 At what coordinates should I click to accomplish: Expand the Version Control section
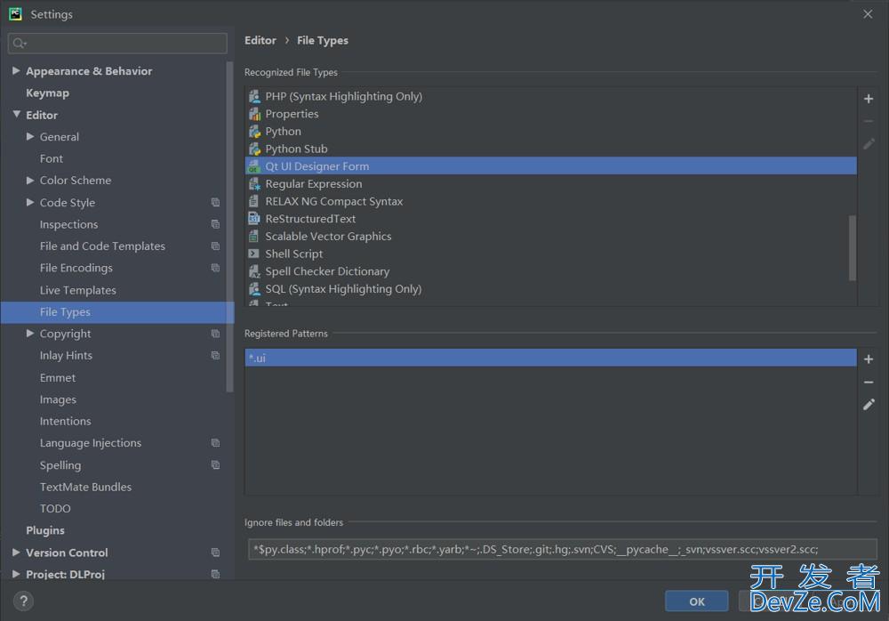[16, 552]
